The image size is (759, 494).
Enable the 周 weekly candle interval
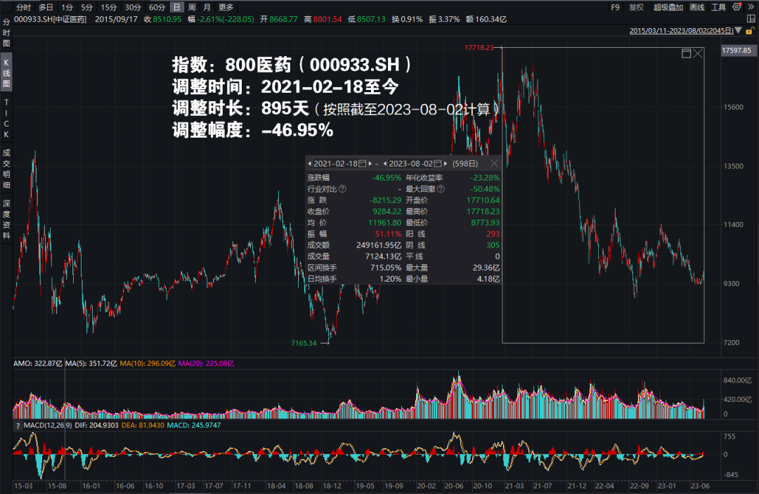tap(191, 6)
